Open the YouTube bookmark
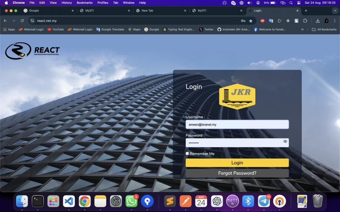This screenshot has width=340, height=212. [x=56, y=29]
